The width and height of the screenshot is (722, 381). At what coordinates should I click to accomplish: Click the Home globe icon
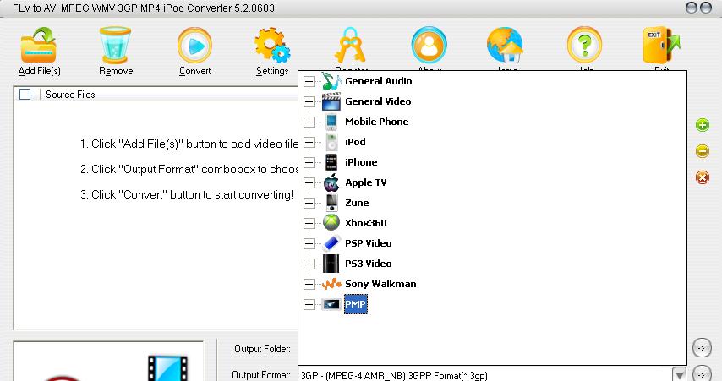tap(505, 45)
